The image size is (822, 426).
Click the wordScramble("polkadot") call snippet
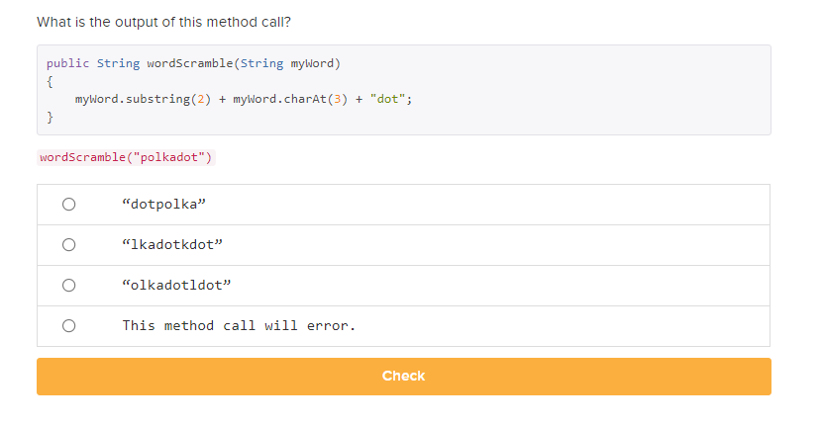pos(126,157)
